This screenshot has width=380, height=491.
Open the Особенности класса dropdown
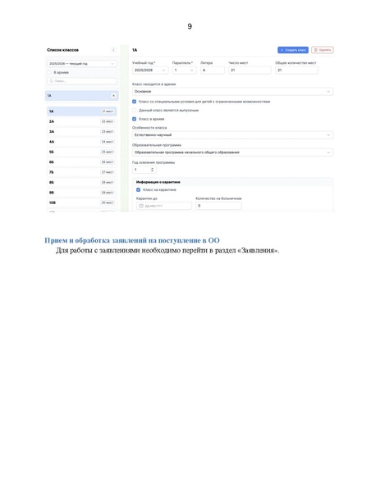[x=232, y=135]
